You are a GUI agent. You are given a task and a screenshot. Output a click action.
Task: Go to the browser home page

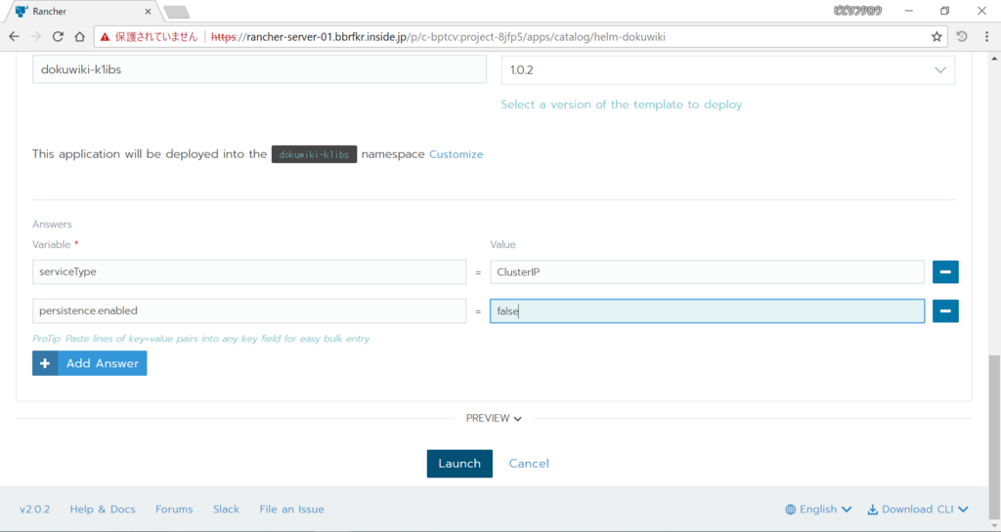pos(79,37)
